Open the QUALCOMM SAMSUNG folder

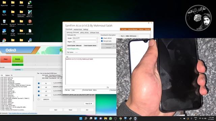(21, 14)
